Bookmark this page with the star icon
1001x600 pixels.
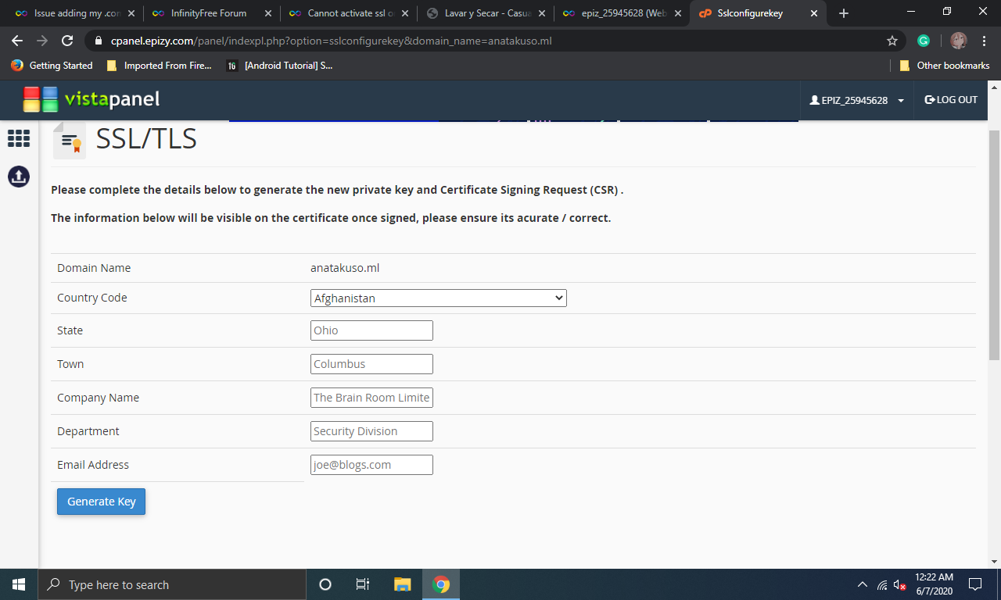pos(892,41)
